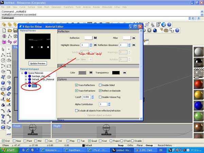Open the Render menu

point(97,7)
